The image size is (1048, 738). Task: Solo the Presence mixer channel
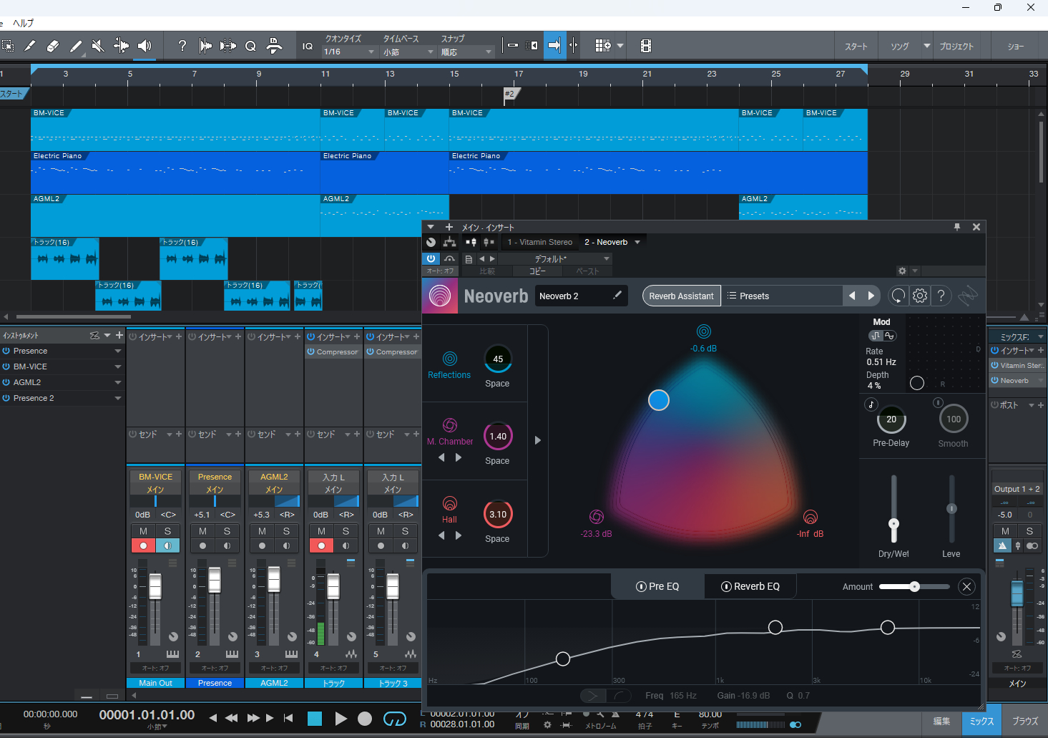pos(227,531)
